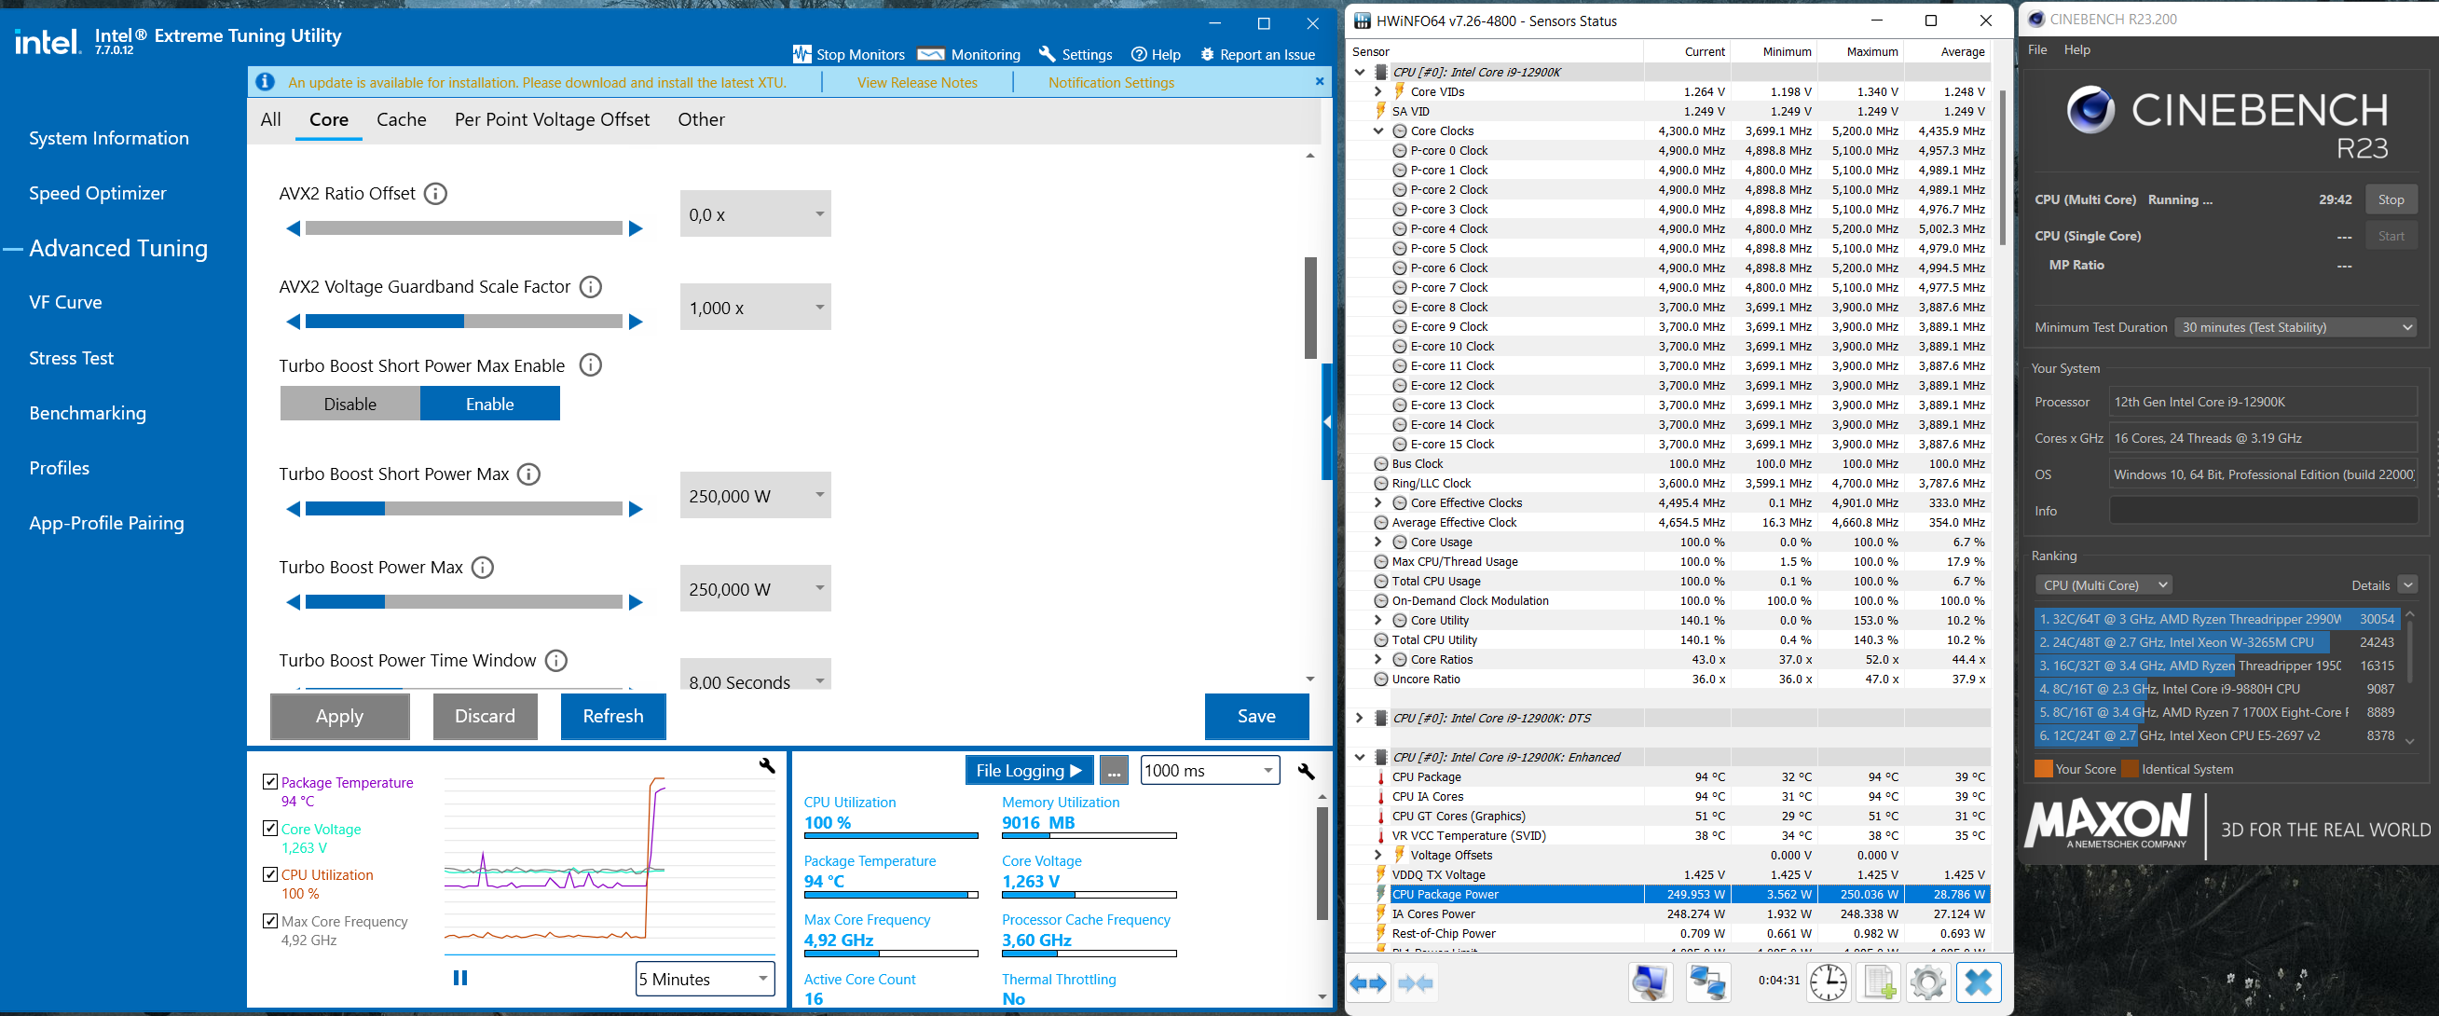
Task: Disable Turbo Boost Short Power Max
Action: [350, 405]
